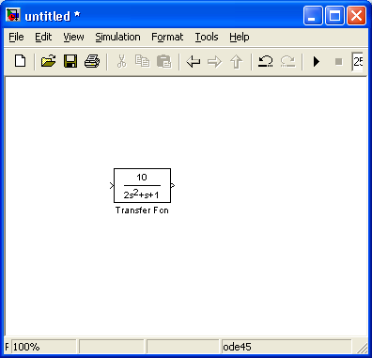The height and width of the screenshot is (358, 372).
Task: Open the View menu
Action: click(73, 37)
